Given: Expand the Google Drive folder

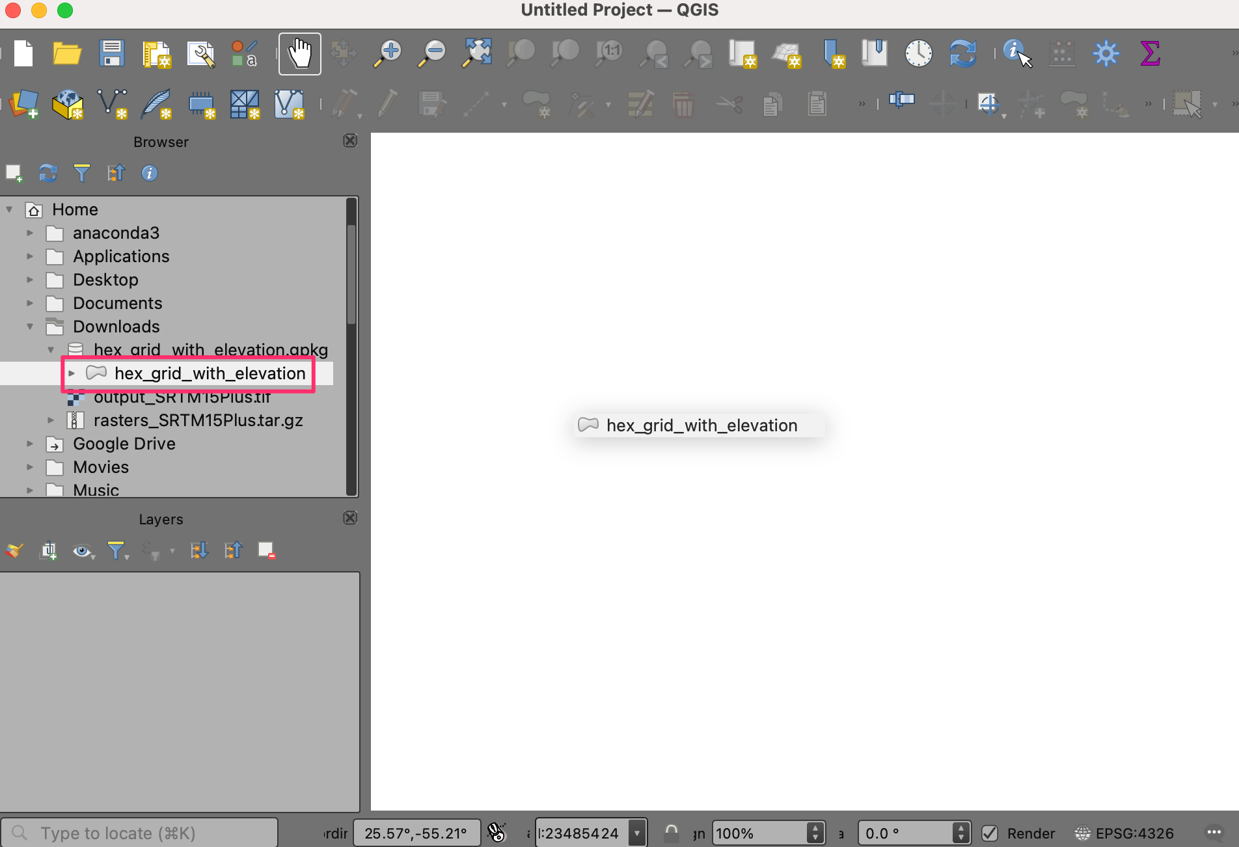Looking at the screenshot, I should pos(30,444).
